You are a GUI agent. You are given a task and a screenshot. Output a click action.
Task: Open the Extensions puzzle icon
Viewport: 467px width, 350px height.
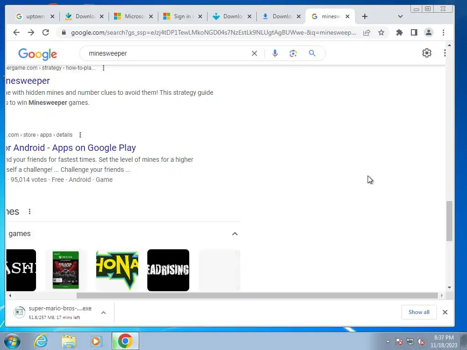(400, 32)
